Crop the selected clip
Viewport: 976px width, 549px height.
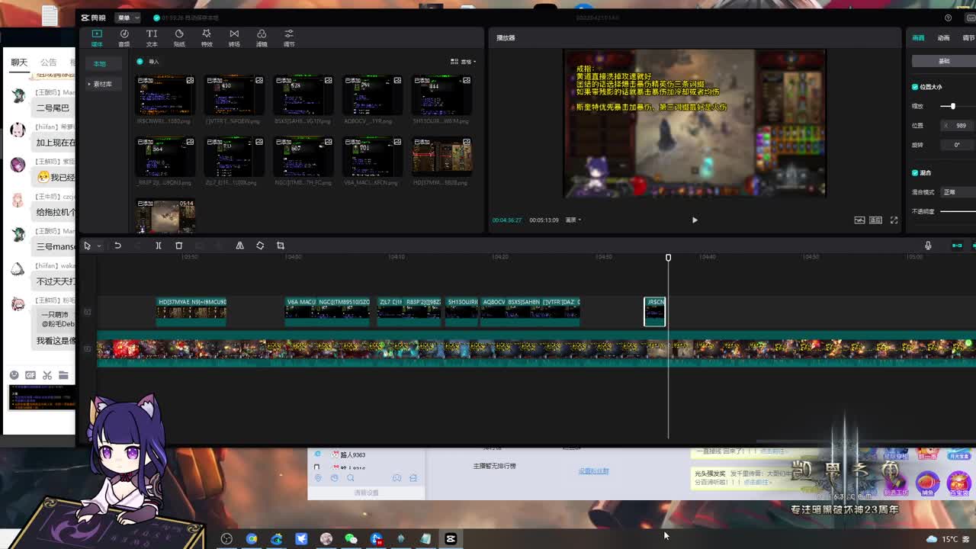click(281, 246)
